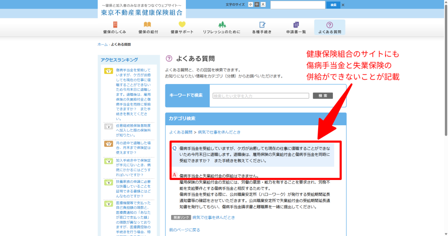Focus the header search input field
The height and width of the screenshot is (236, 448).
pos(297,5)
